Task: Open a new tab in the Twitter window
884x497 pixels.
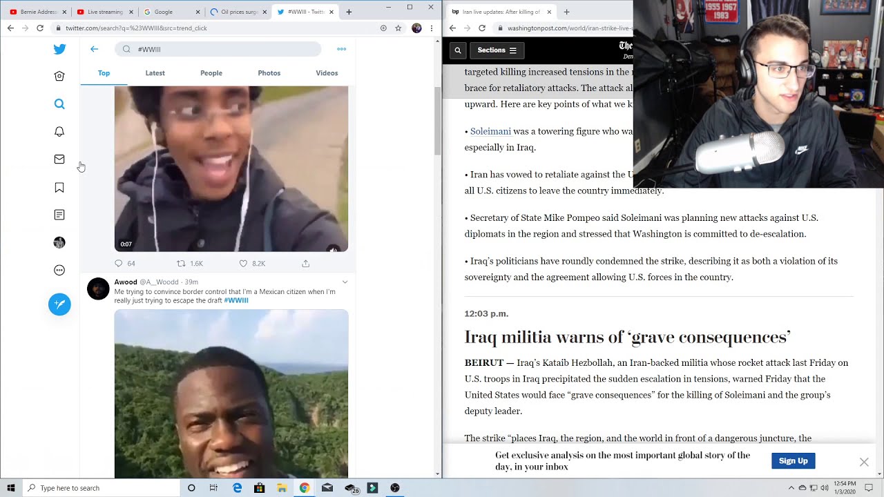Action: coord(349,12)
